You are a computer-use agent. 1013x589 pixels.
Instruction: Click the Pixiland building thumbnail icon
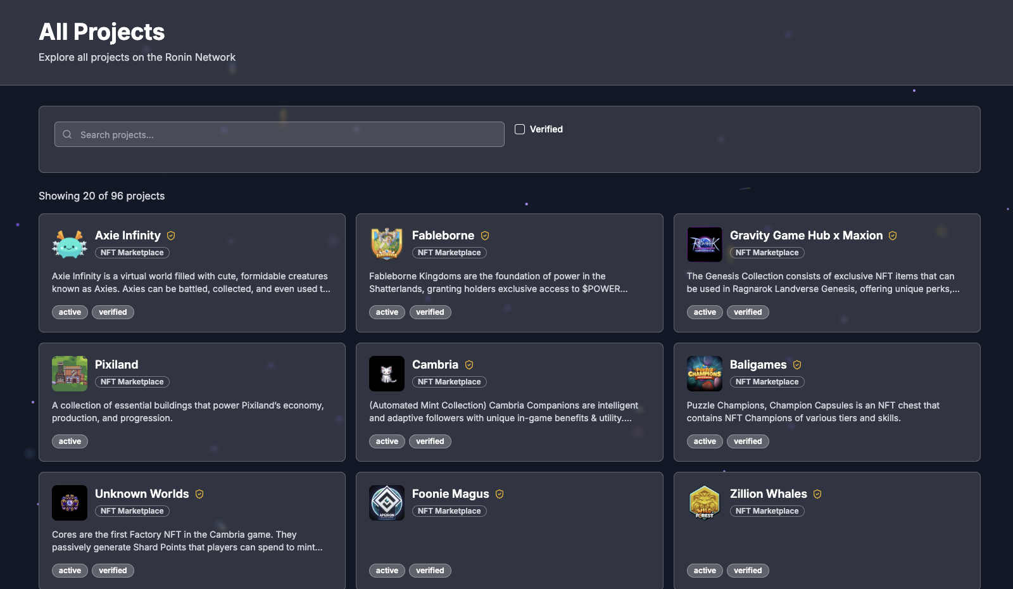pyautogui.click(x=70, y=374)
